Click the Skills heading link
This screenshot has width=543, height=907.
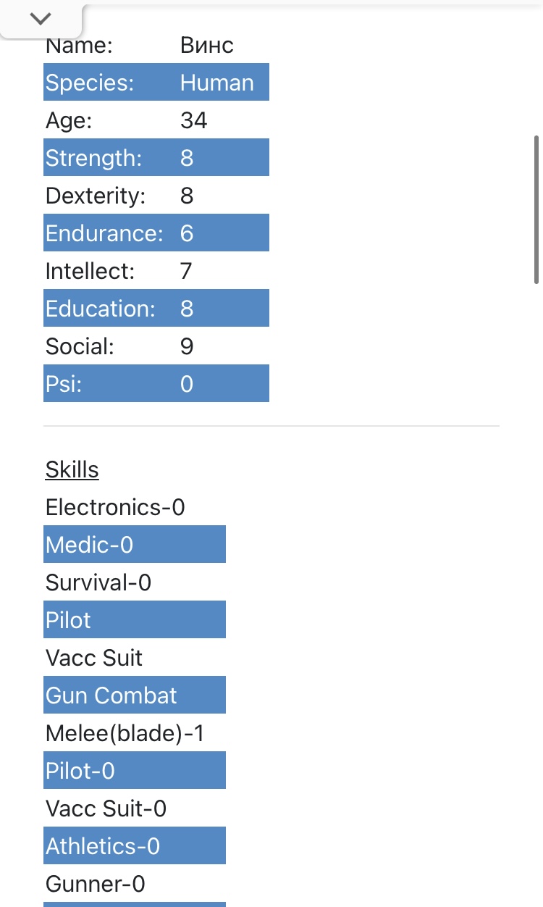pos(72,469)
